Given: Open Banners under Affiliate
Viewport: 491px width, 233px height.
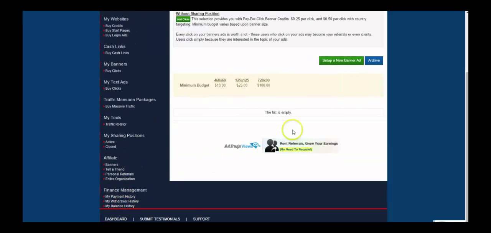Looking at the screenshot, I should (112, 164).
